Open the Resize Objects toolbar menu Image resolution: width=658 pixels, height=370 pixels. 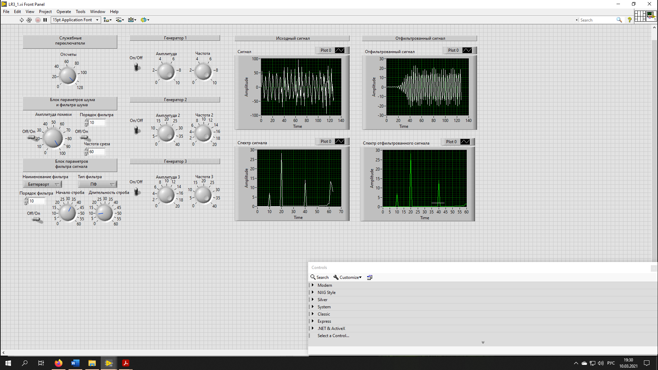[x=132, y=20]
